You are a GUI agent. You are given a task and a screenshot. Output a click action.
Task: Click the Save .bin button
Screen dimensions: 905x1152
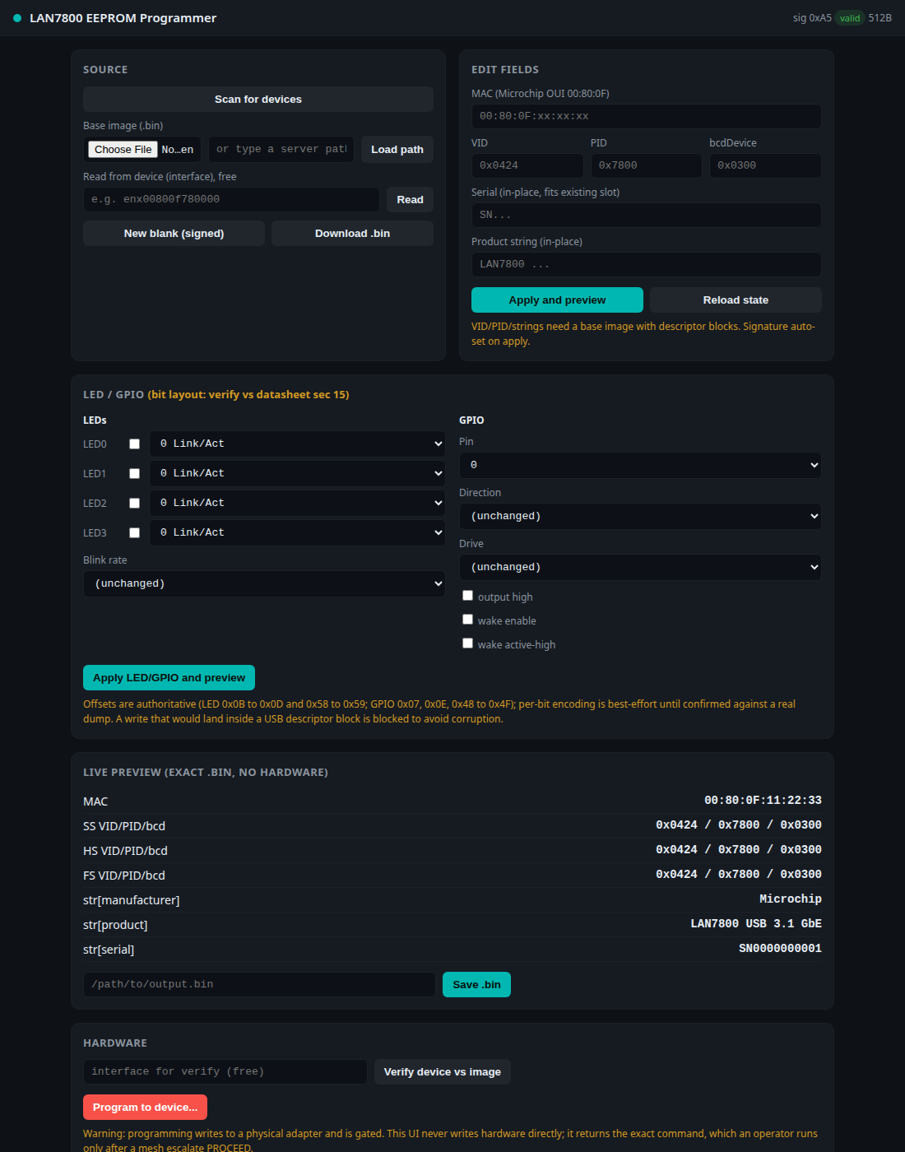tap(476, 985)
